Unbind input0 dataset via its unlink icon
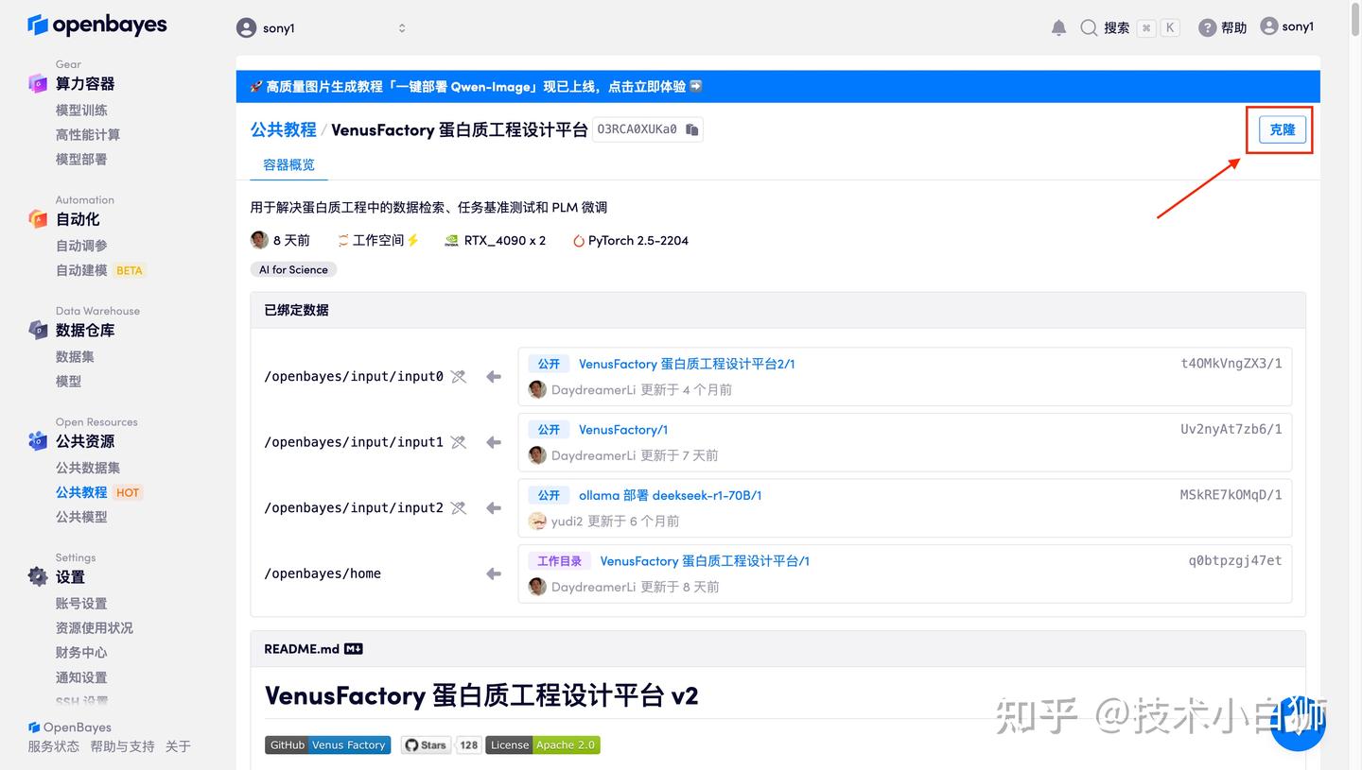 click(458, 376)
